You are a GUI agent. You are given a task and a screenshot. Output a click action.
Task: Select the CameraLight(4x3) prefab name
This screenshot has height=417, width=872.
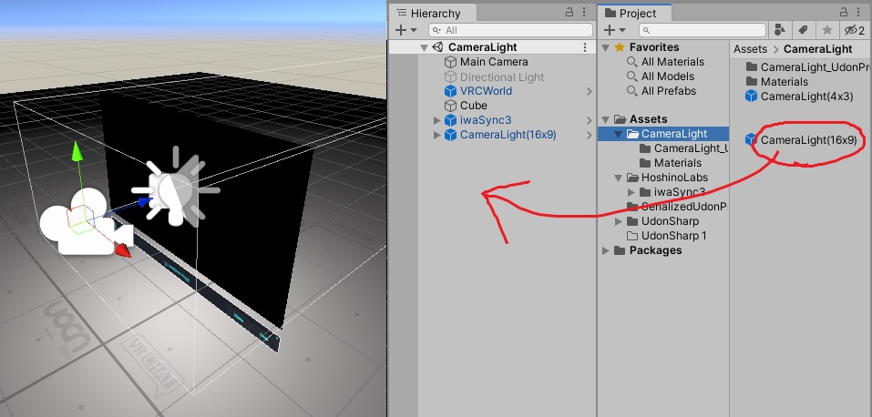click(x=806, y=97)
